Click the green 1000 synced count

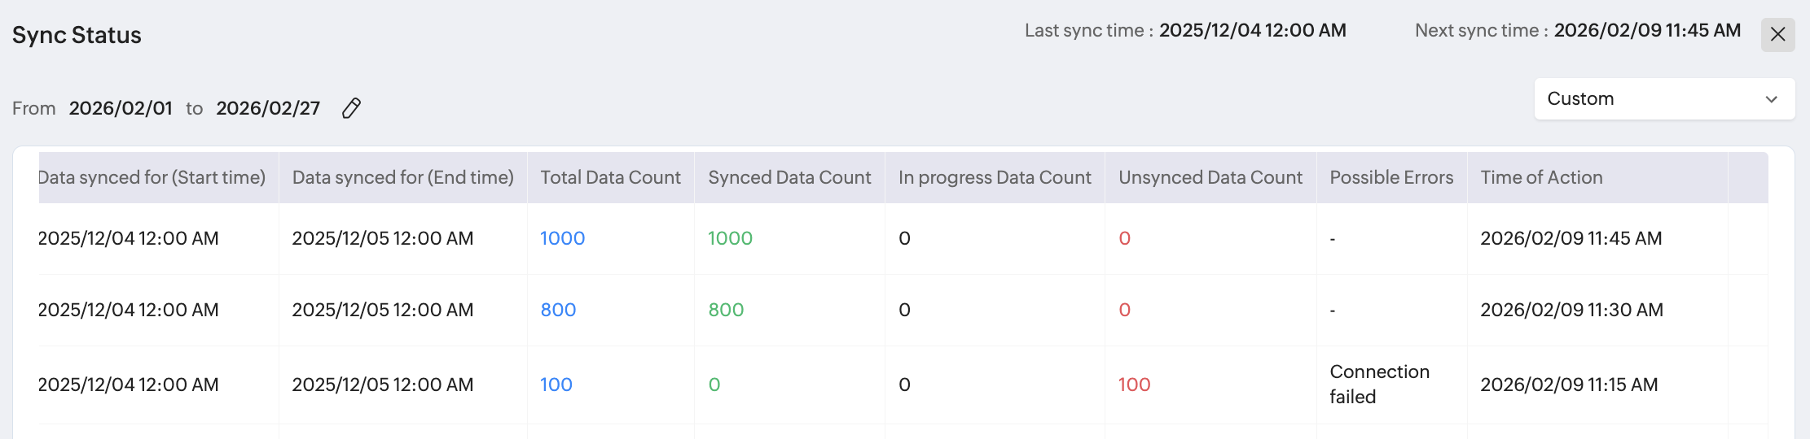pos(730,238)
